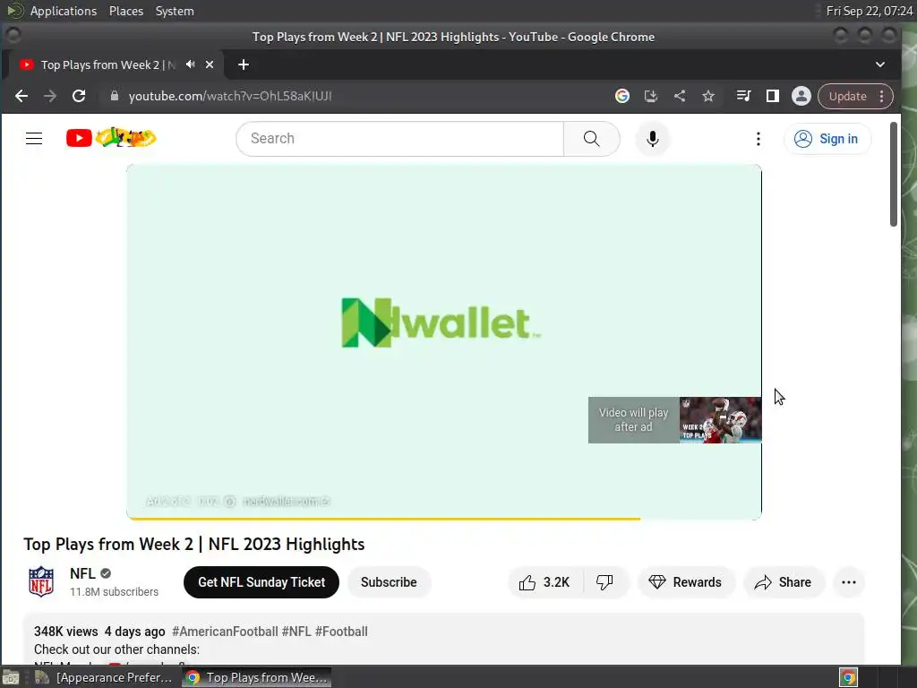
Task: Click the #AmericanFootball hashtag
Action: 225,632
